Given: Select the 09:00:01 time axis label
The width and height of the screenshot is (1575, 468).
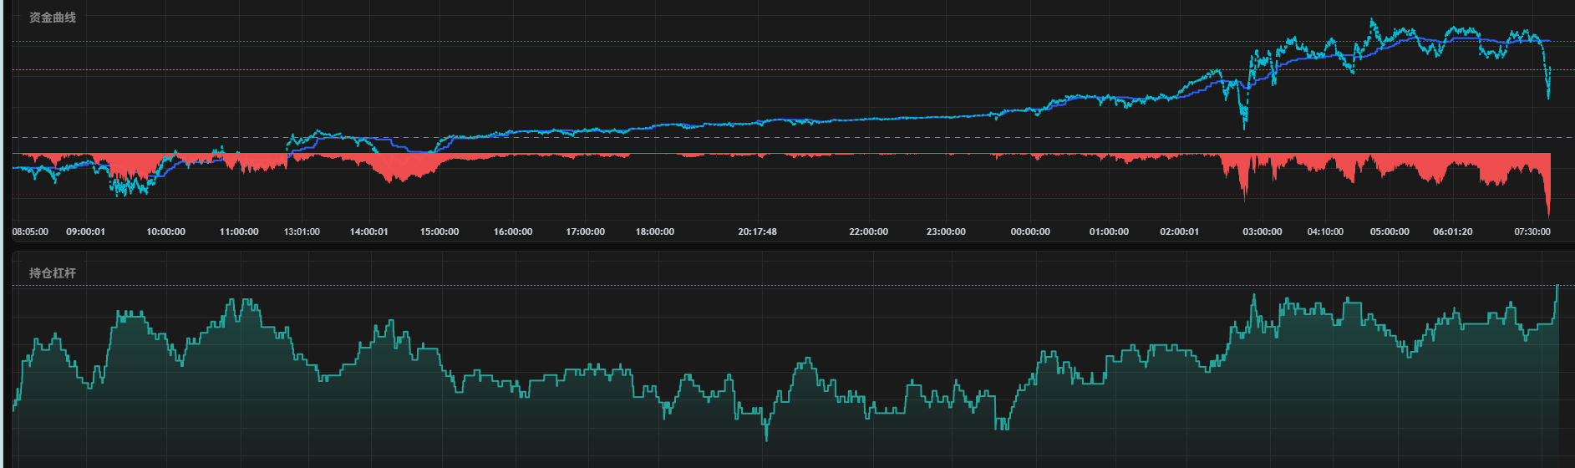Looking at the screenshot, I should pyautogui.click(x=86, y=231).
